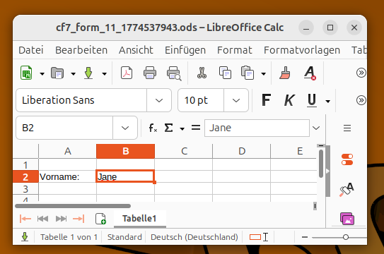Open the font name dropdown list
This screenshot has width=384, height=254.
(159, 100)
